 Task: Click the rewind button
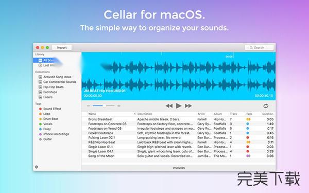169,106
